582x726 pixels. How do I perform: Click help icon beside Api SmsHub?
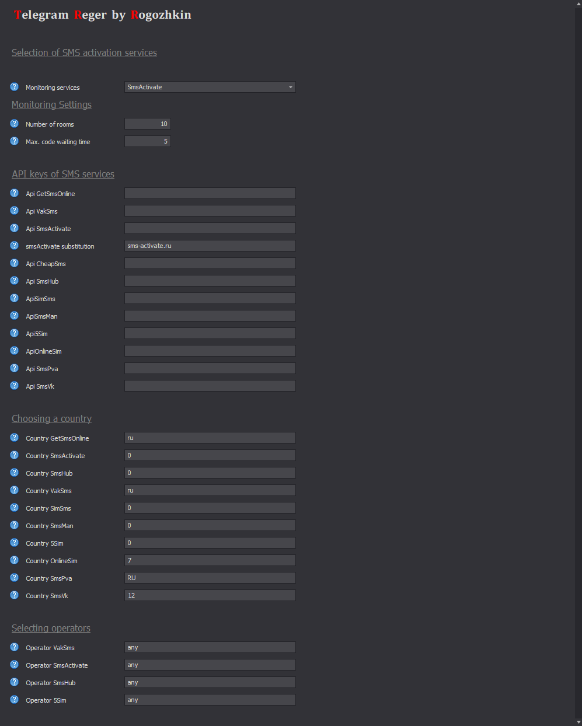(15, 281)
